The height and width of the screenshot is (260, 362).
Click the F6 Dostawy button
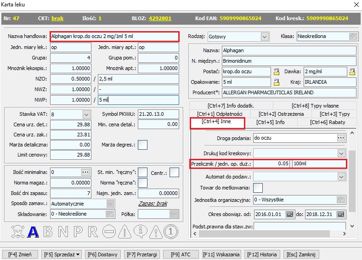pyautogui.click(x=102, y=255)
